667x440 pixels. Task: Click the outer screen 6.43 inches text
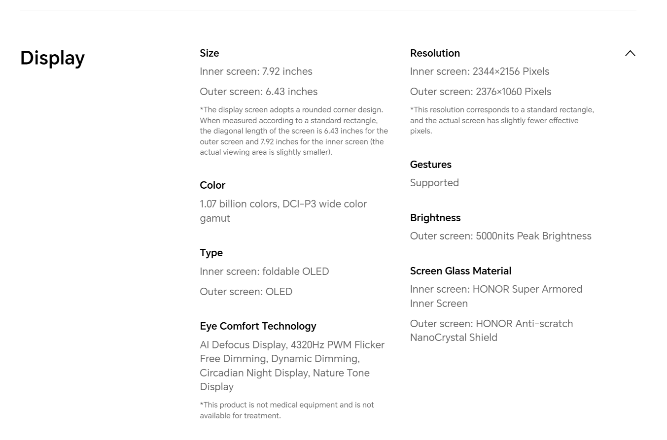[x=258, y=92]
